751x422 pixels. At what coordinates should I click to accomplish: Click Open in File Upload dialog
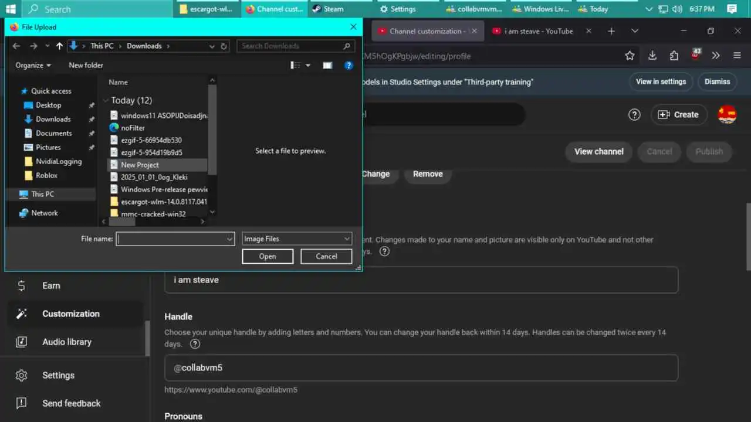pos(268,256)
